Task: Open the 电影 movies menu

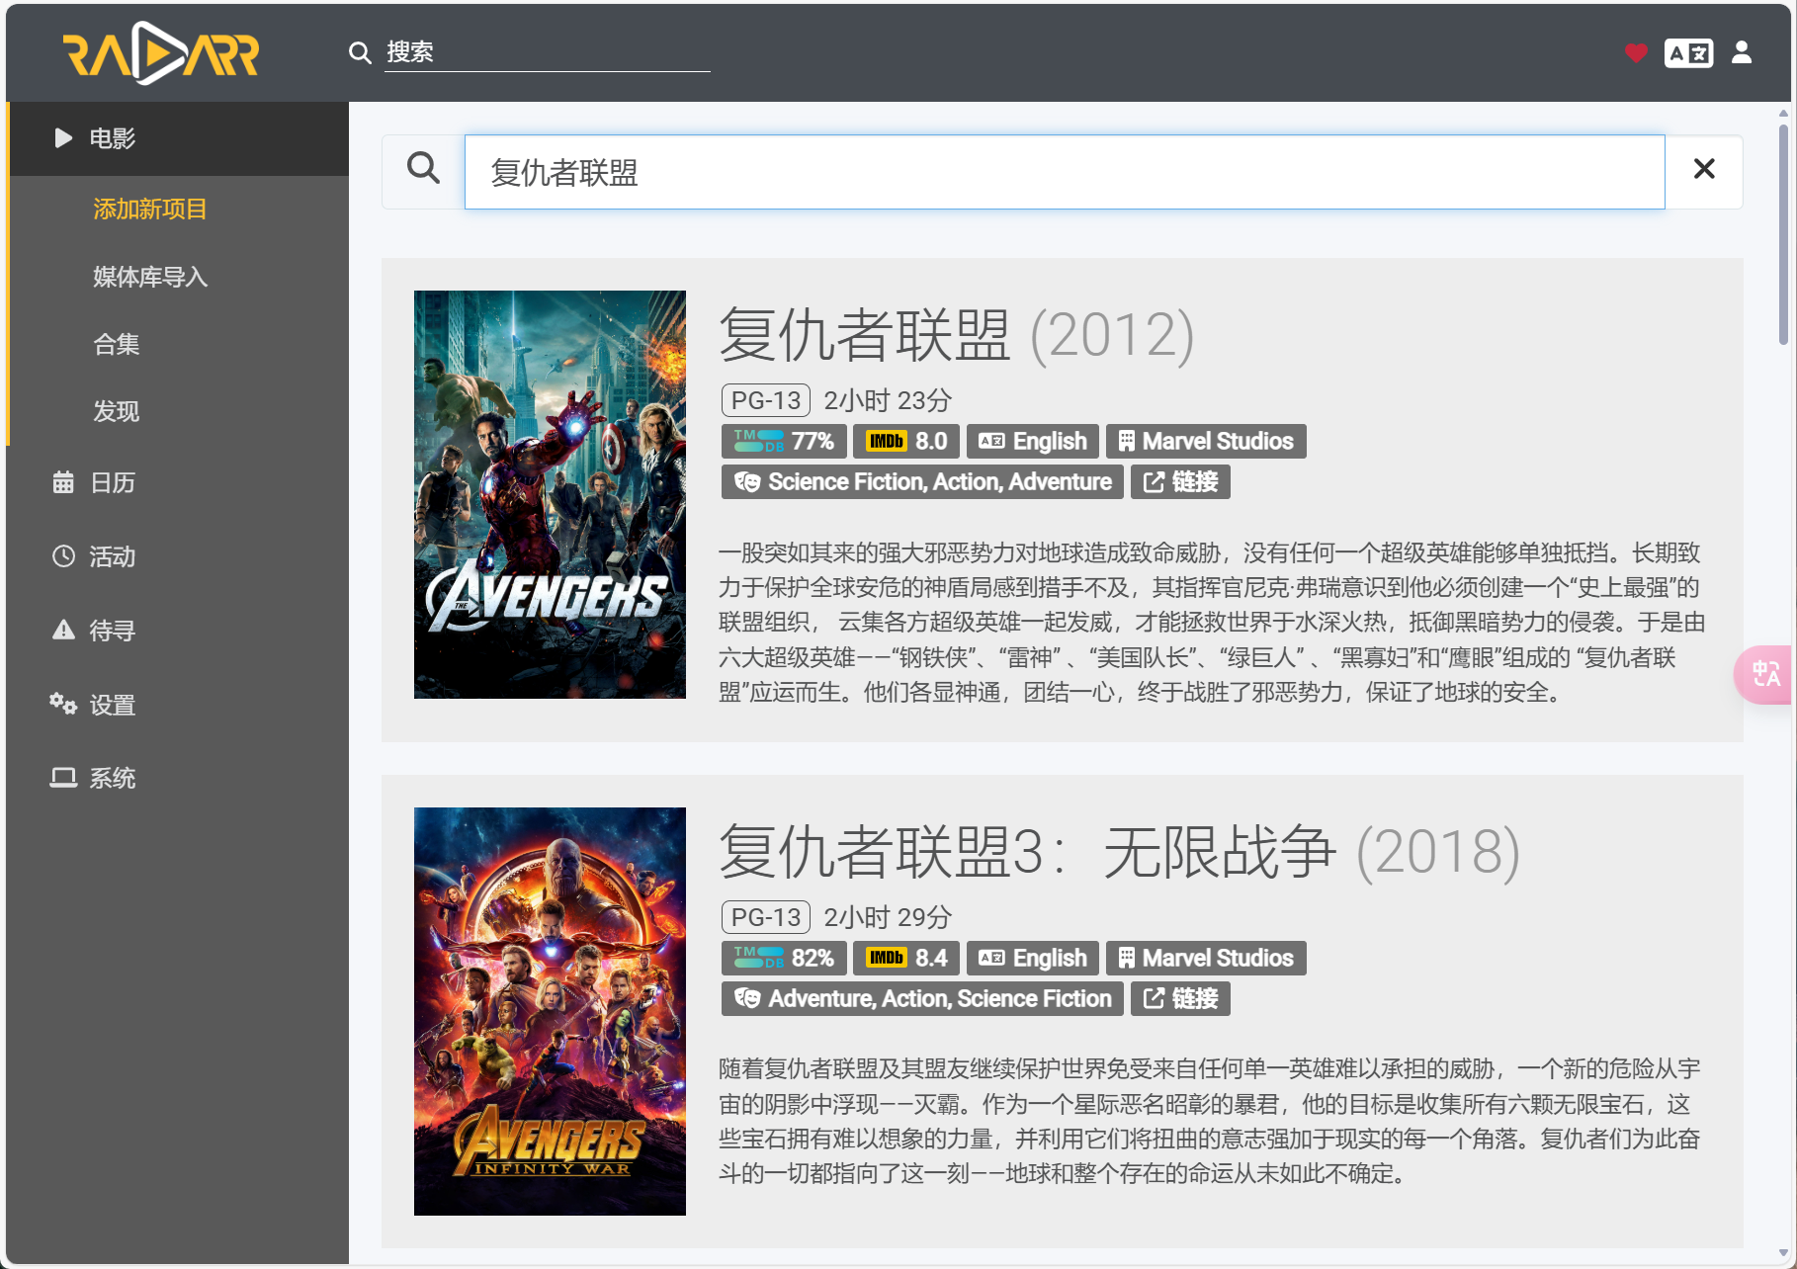Action: (x=178, y=138)
